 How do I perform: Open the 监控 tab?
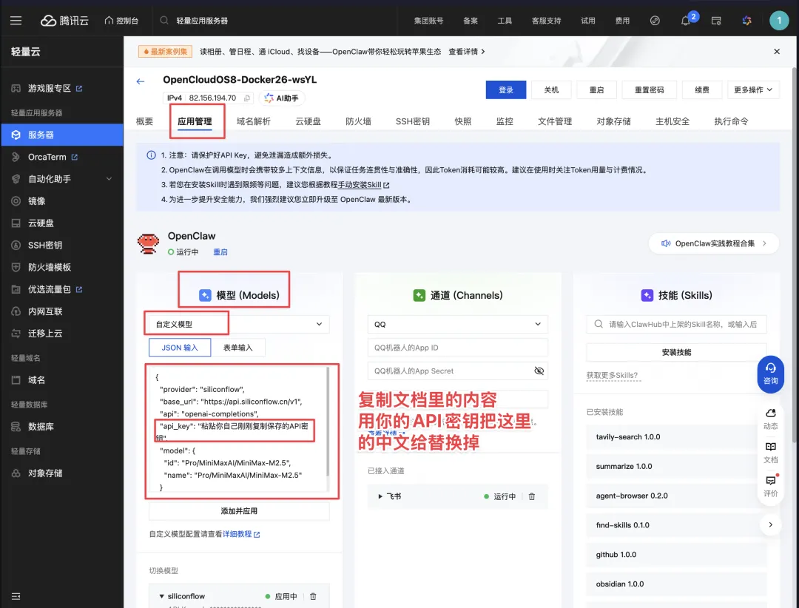tap(505, 121)
